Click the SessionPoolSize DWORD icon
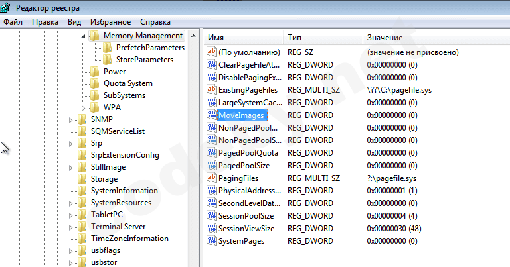Viewport: 510px width, 267px height. pos(212,216)
